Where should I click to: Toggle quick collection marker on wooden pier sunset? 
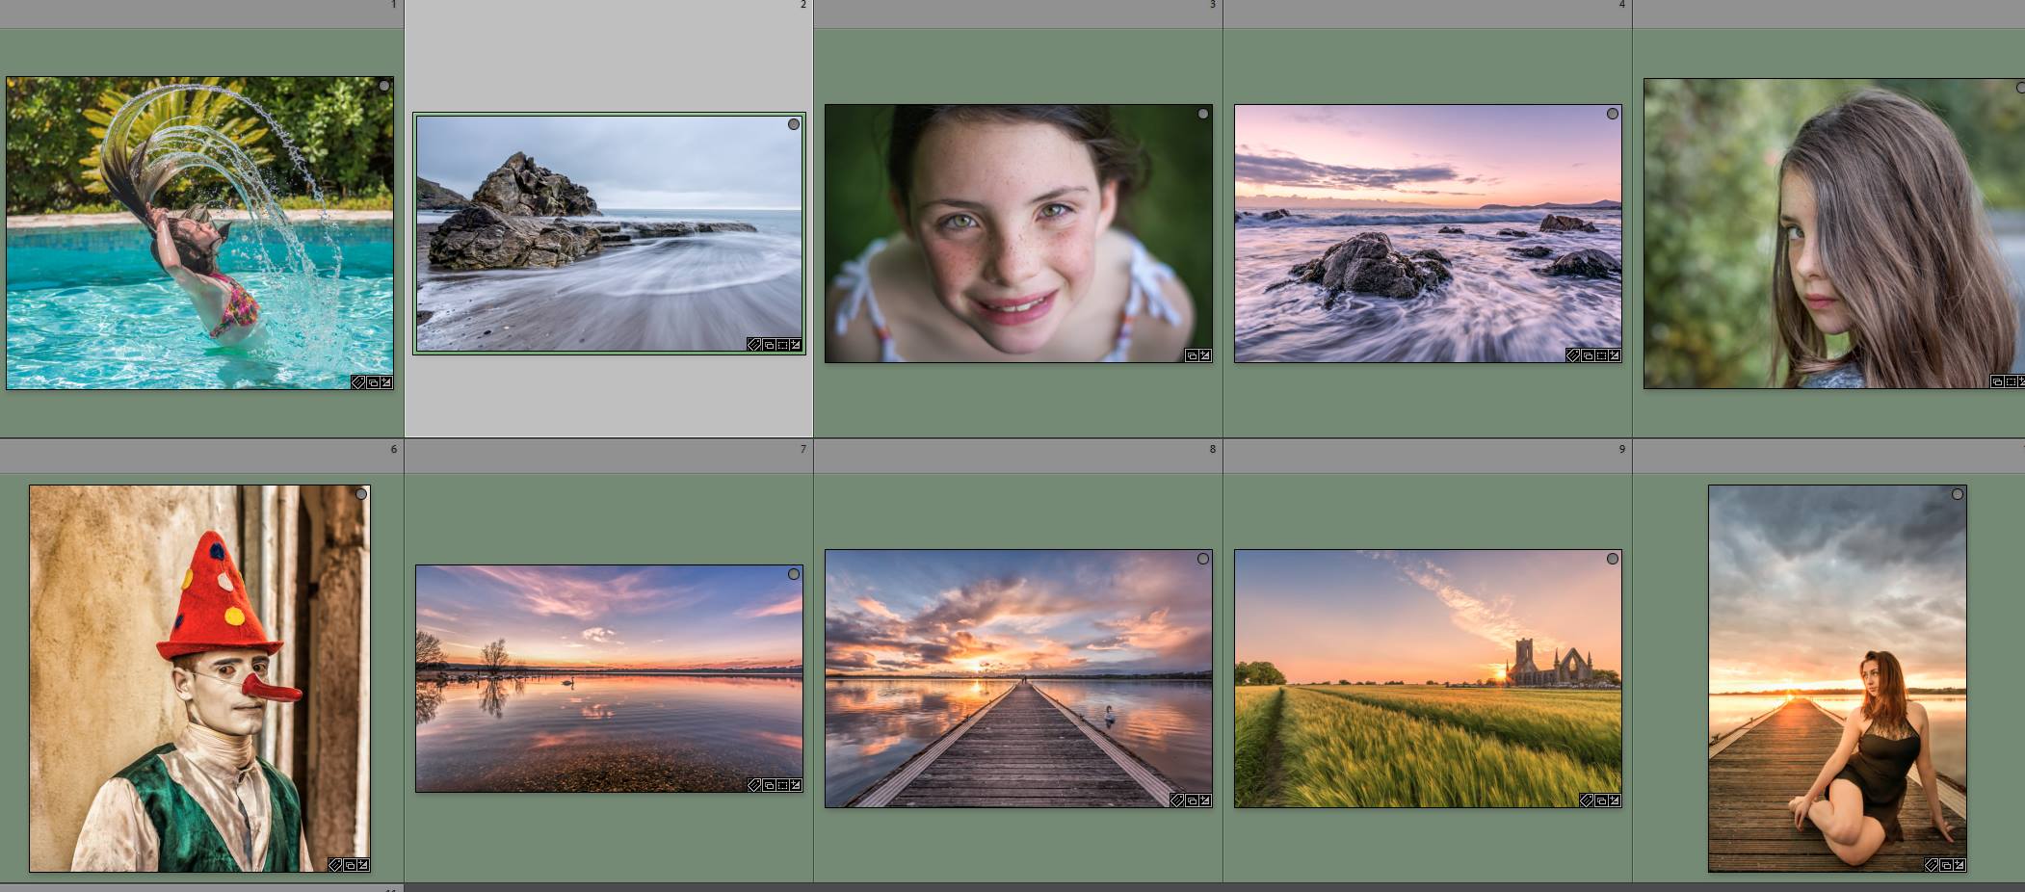(x=1203, y=559)
